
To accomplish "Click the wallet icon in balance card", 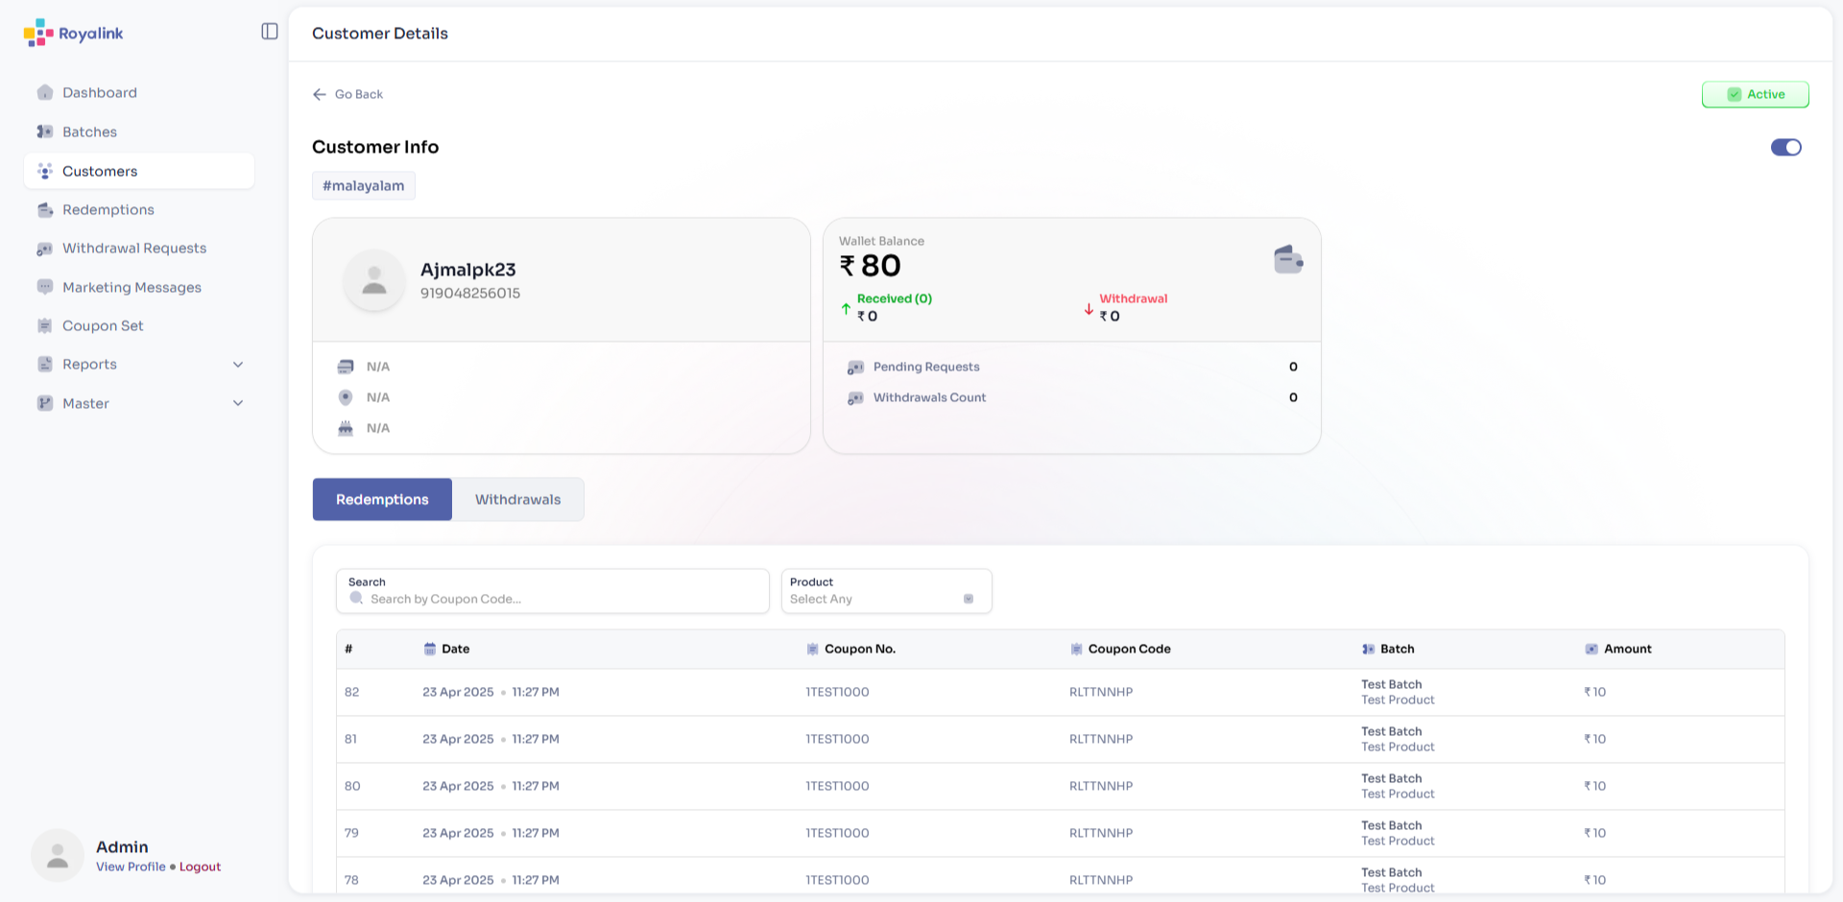I will [1287, 259].
